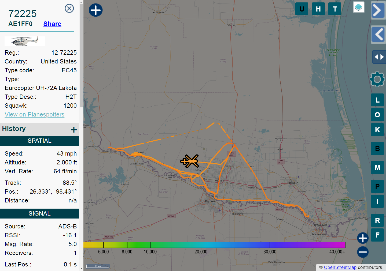Close the 72225 aircraft info panel

(x=69, y=9)
